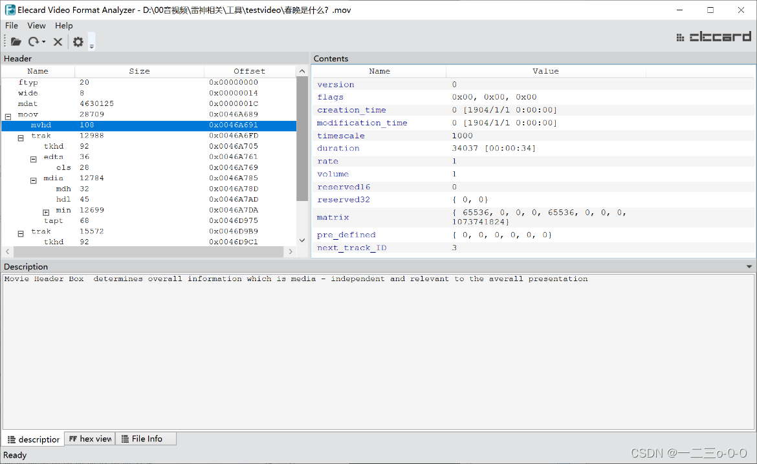Click the header list scroll down arrow

click(302, 240)
